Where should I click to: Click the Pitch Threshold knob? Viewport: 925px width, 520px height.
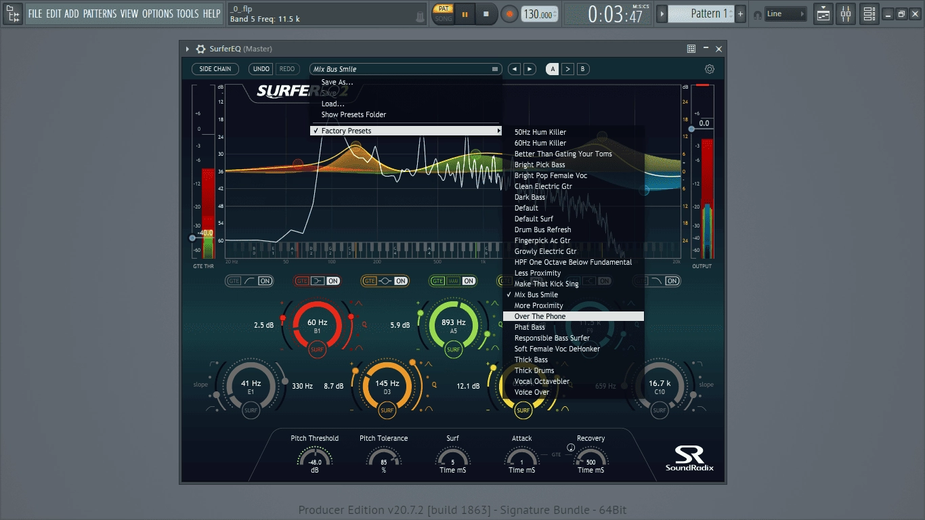point(315,458)
